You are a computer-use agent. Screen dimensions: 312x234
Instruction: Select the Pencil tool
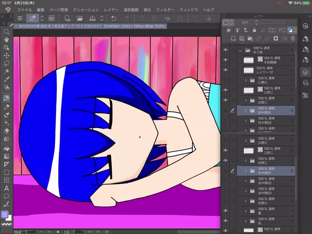pyautogui.click(x=6, y=107)
